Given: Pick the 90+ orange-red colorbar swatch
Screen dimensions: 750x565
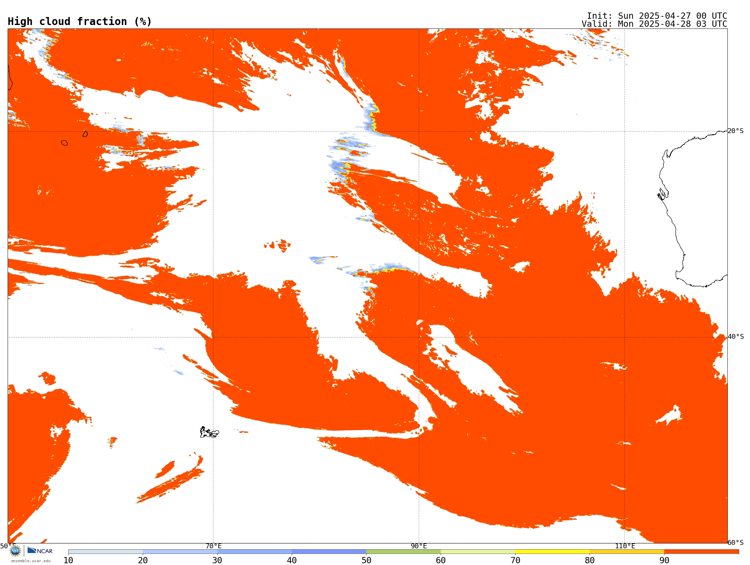Looking at the screenshot, I should [701, 552].
